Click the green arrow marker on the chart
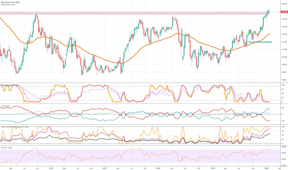 250,32
